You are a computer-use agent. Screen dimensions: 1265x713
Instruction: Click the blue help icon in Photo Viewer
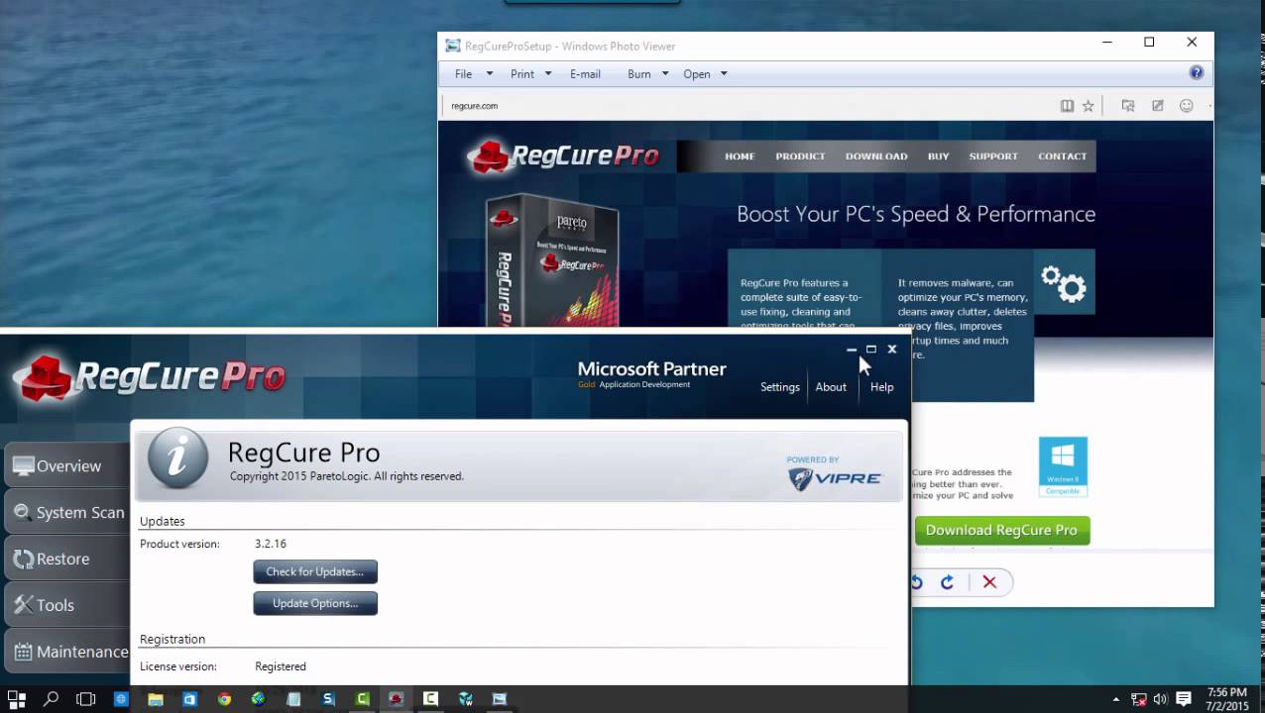coord(1197,72)
